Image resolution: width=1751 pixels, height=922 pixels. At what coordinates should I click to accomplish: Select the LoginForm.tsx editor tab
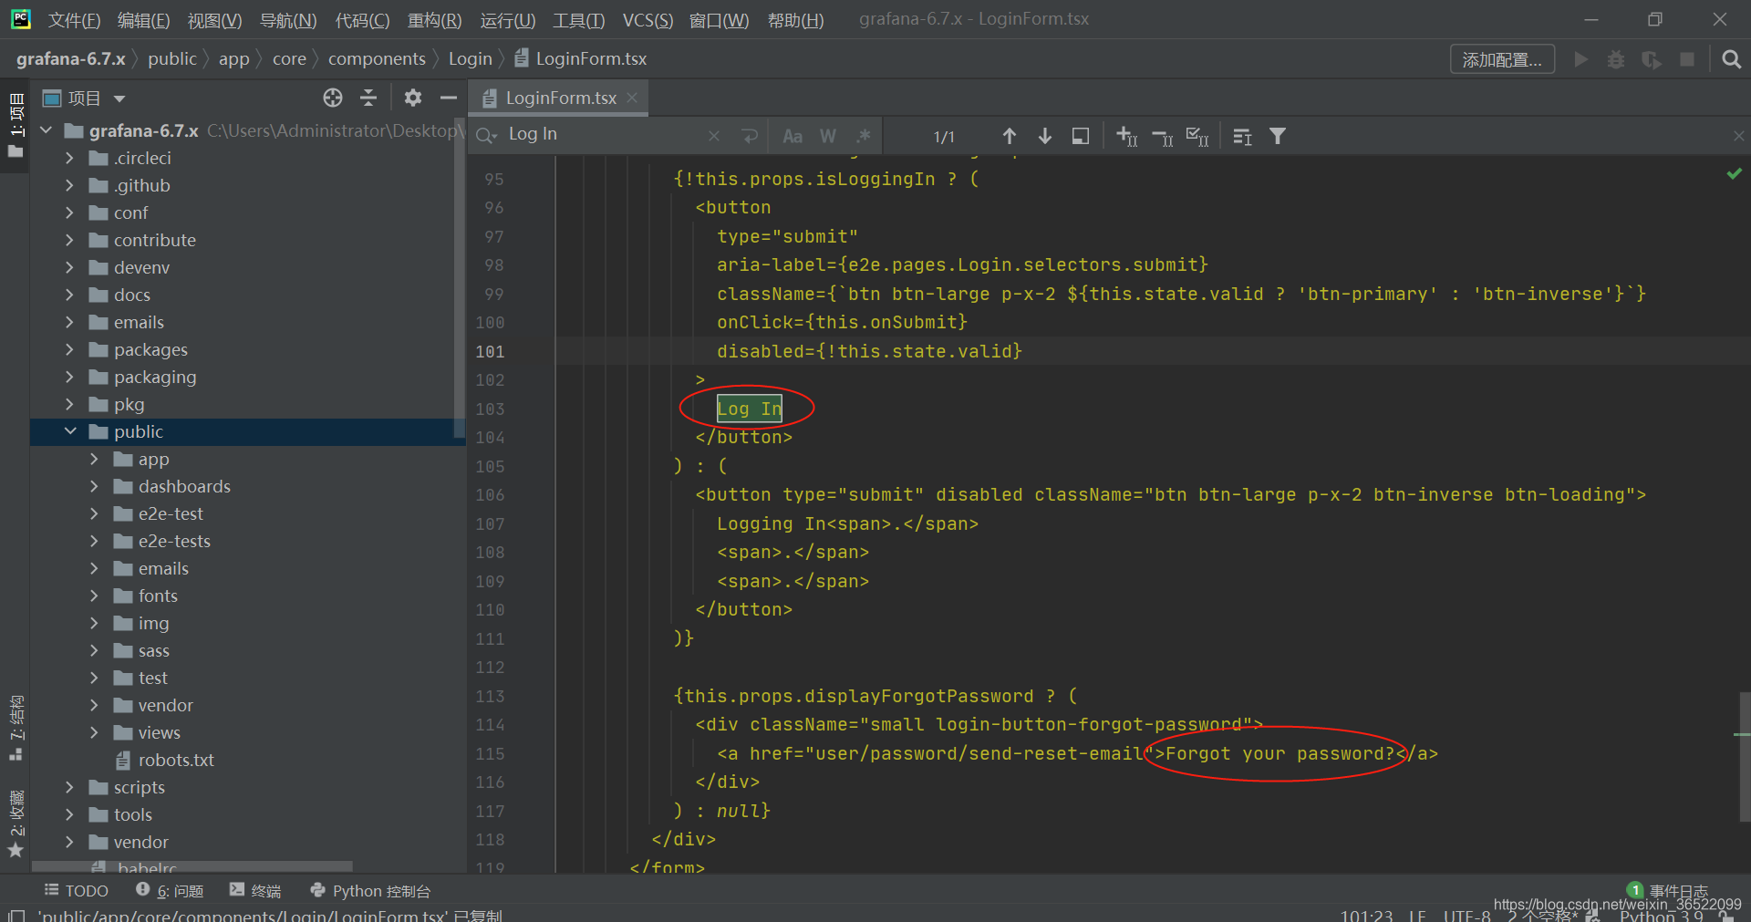(x=560, y=98)
